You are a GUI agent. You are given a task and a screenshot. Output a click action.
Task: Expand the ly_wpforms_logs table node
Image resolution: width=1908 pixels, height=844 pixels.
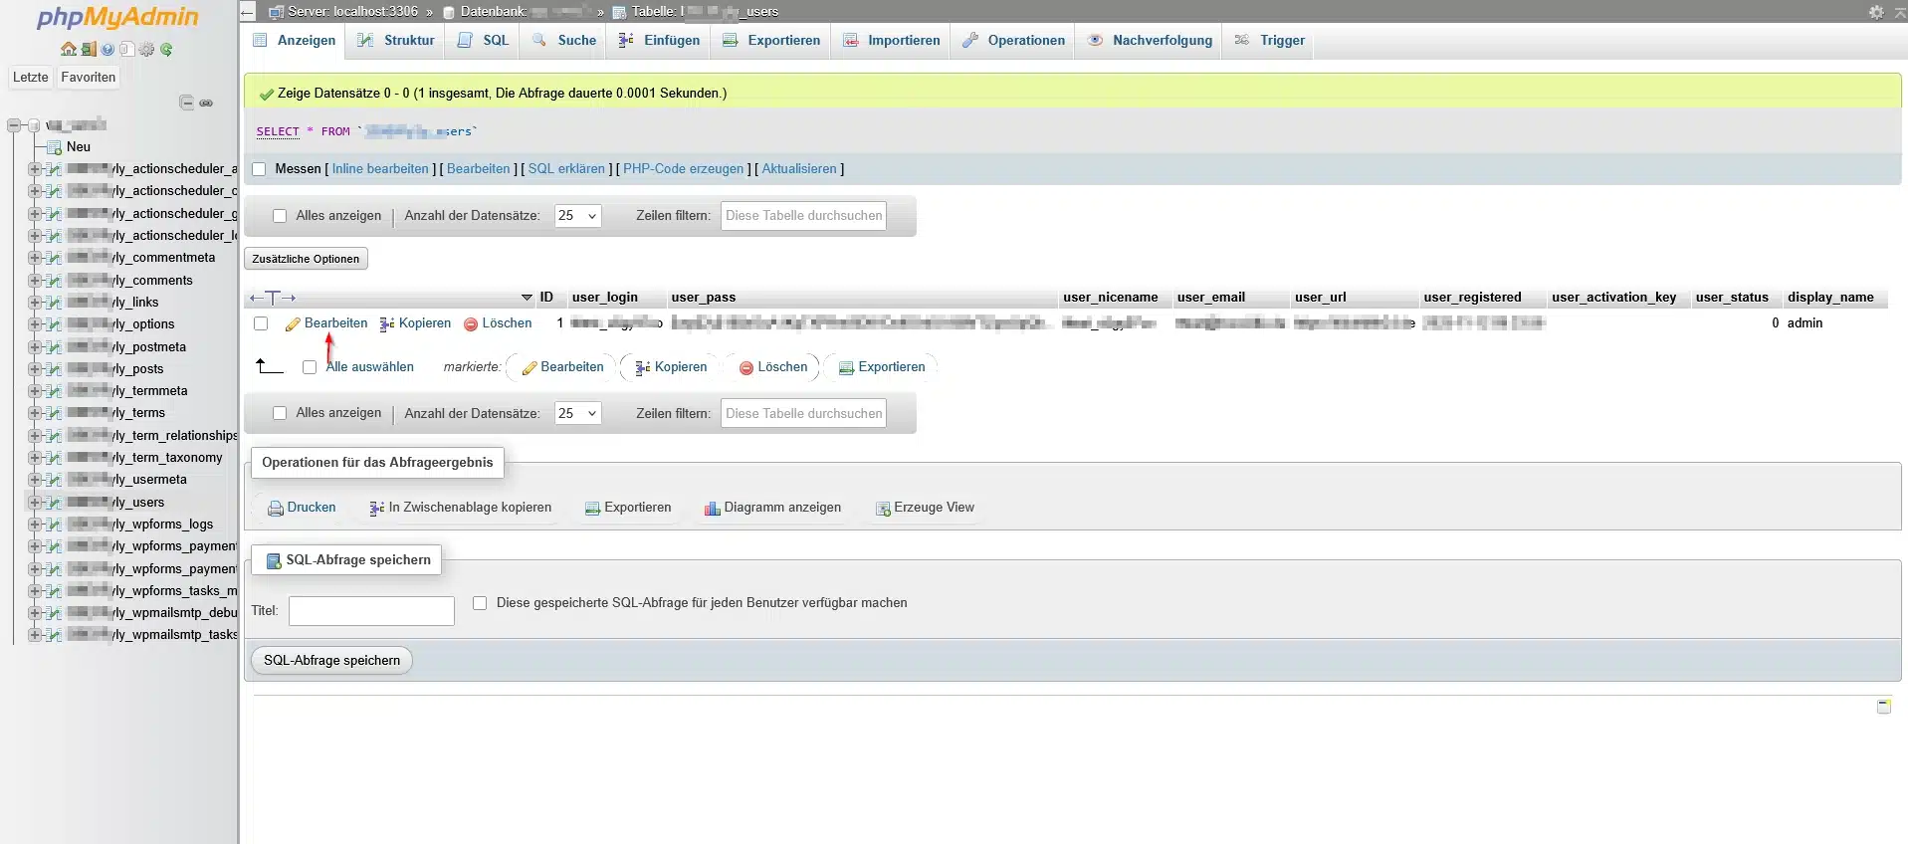click(x=35, y=525)
